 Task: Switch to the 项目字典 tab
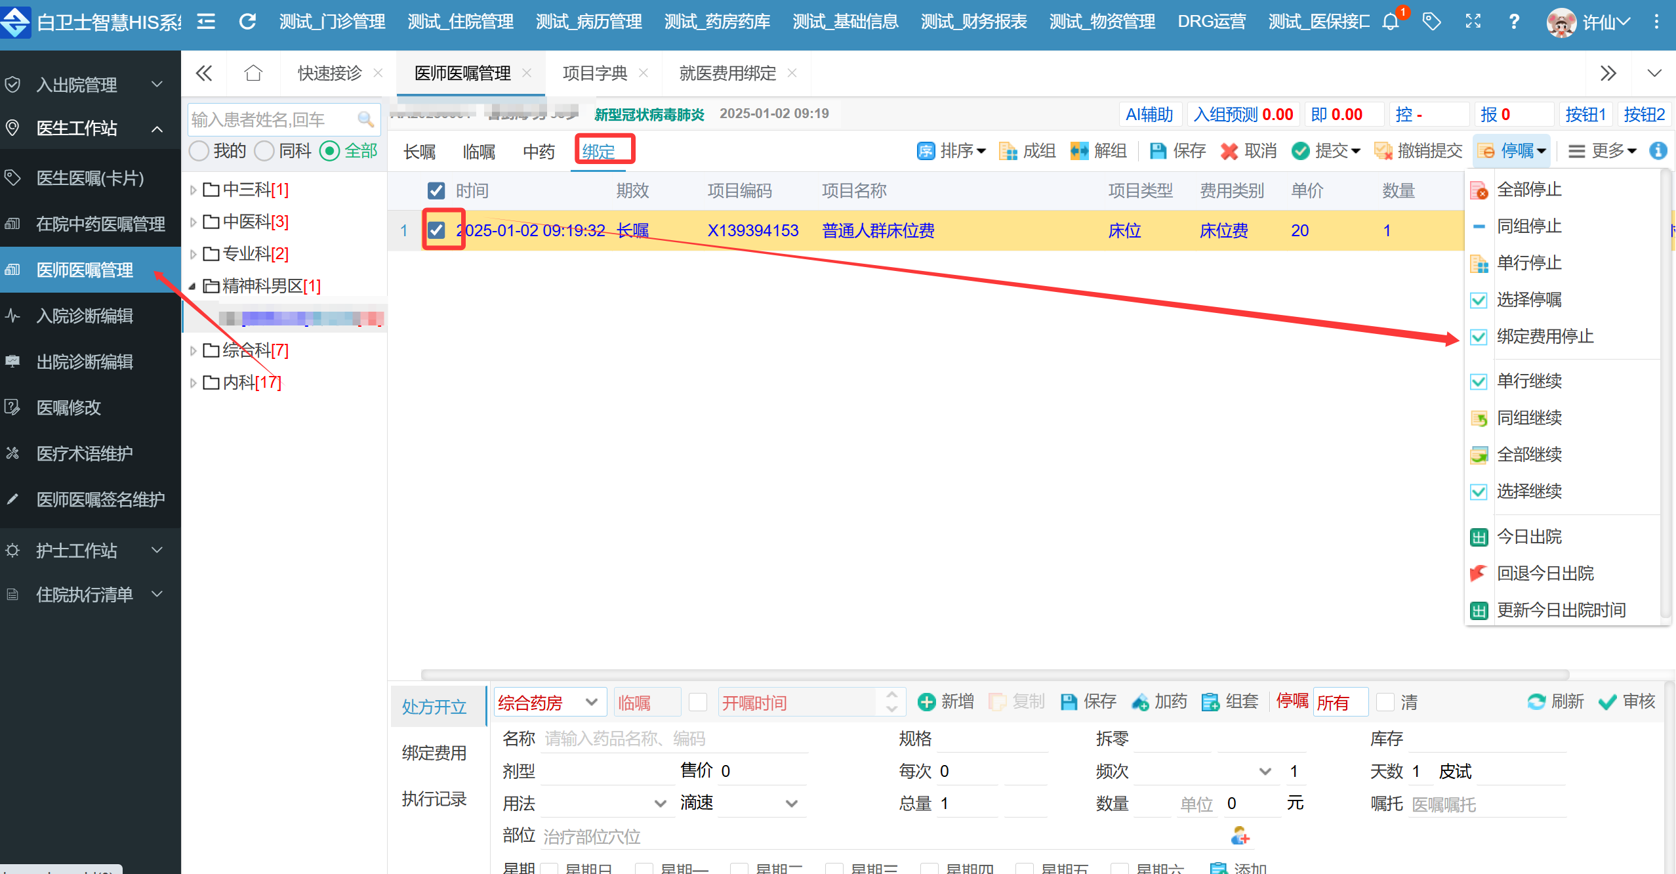(594, 73)
